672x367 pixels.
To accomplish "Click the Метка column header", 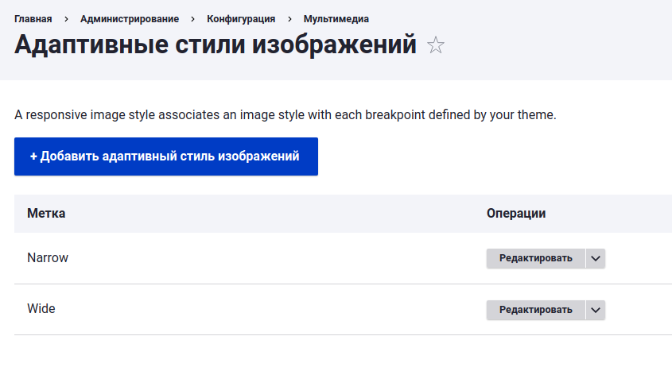I will coord(46,213).
